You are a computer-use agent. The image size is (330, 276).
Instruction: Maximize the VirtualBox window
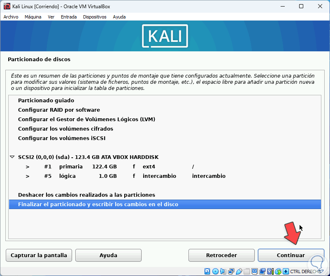(x=301, y=6)
